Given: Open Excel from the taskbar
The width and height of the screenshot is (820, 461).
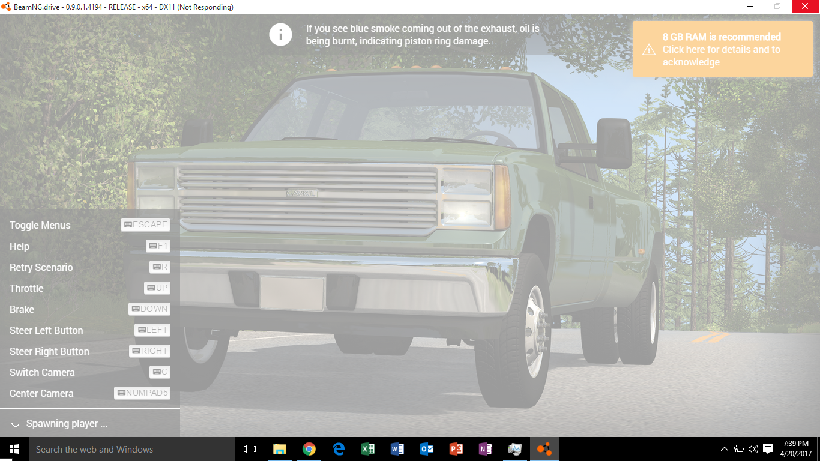Looking at the screenshot, I should click(368, 449).
